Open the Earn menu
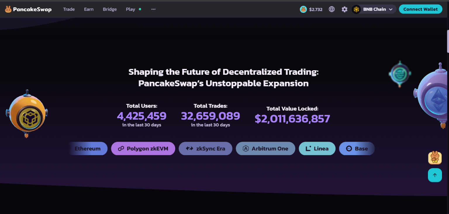The image size is (449, 214). [89, 9]
